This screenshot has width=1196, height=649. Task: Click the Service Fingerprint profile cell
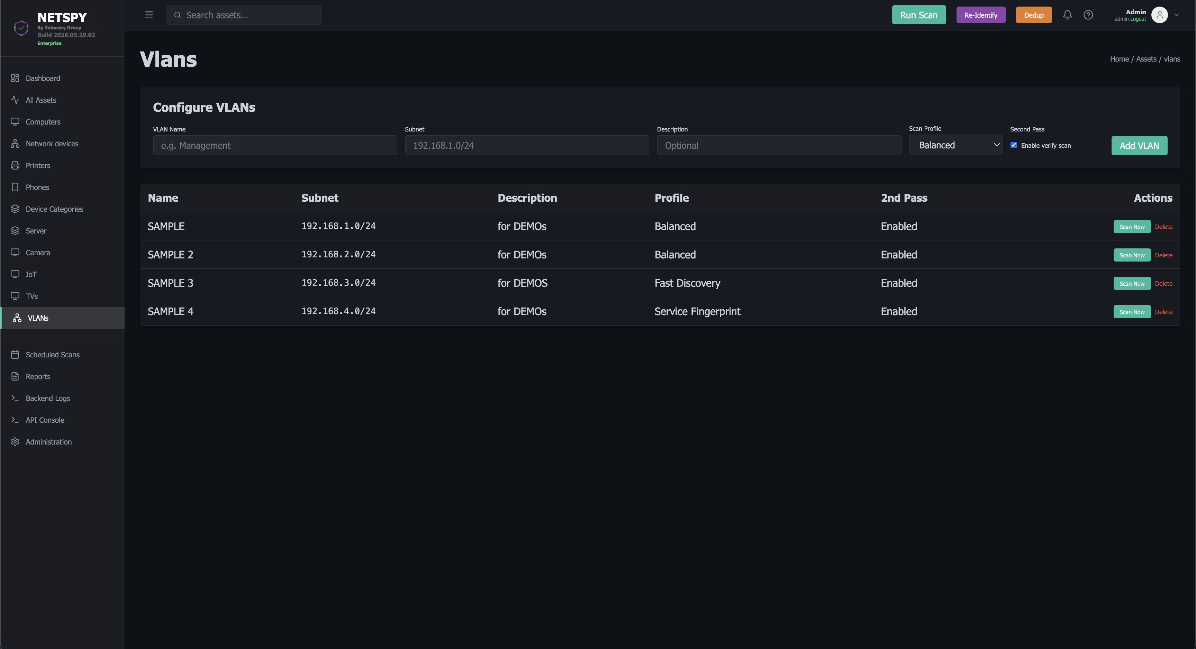(697, 311)
